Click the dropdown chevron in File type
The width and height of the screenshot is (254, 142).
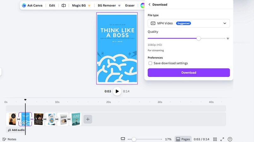pos(225,23)
